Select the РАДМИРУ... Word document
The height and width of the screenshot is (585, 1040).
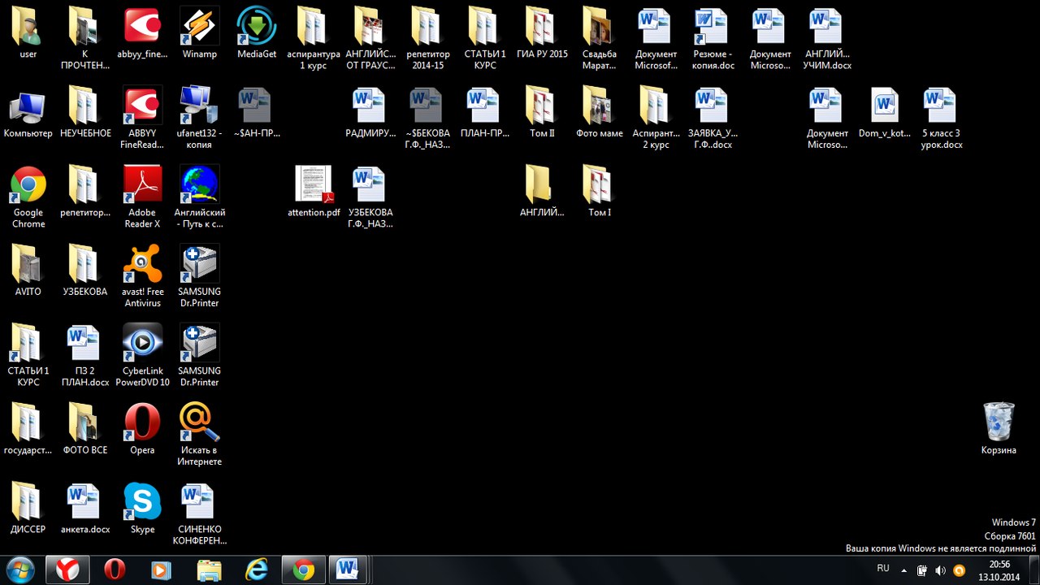[370, 111]
